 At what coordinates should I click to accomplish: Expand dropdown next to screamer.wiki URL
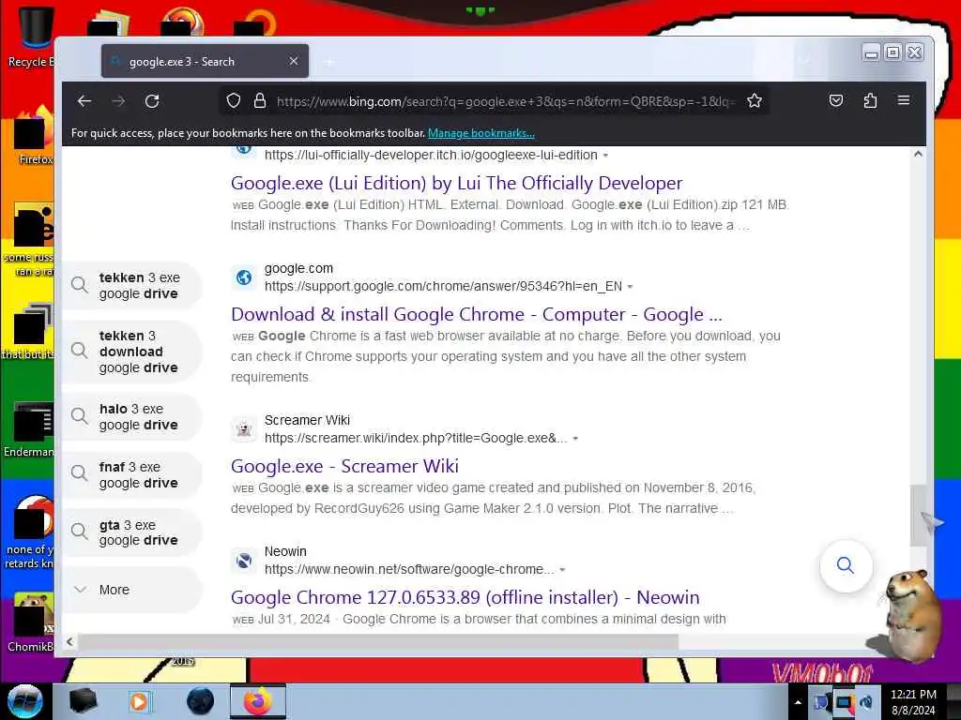pyautogui.click(x=575, y=439)
